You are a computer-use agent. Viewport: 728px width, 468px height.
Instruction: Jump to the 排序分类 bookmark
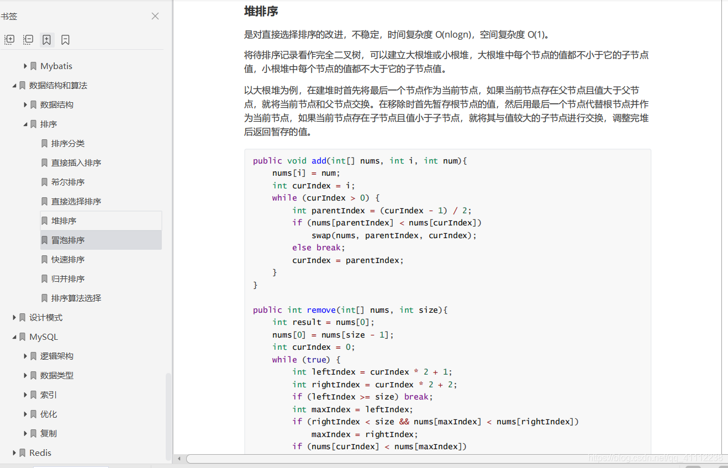click(x=68, y=143)
